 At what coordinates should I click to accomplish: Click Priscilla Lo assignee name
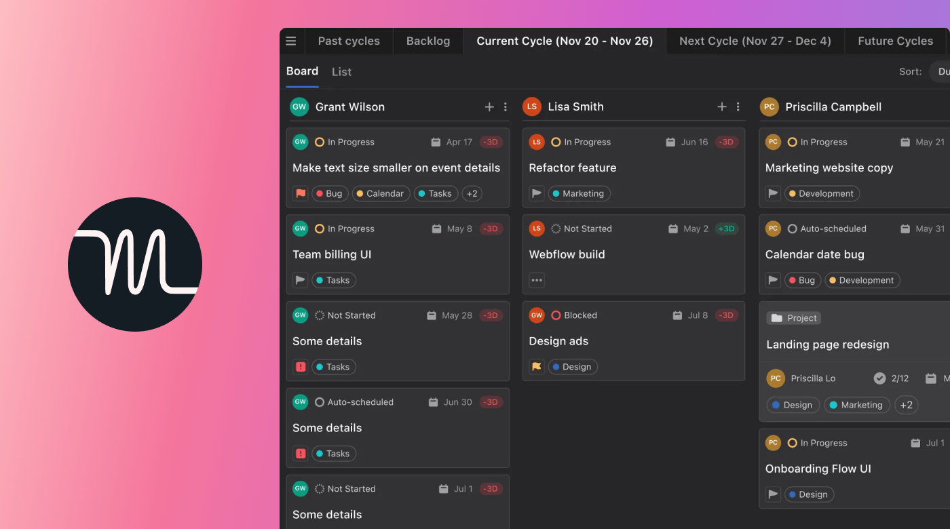tap(813, 378)
